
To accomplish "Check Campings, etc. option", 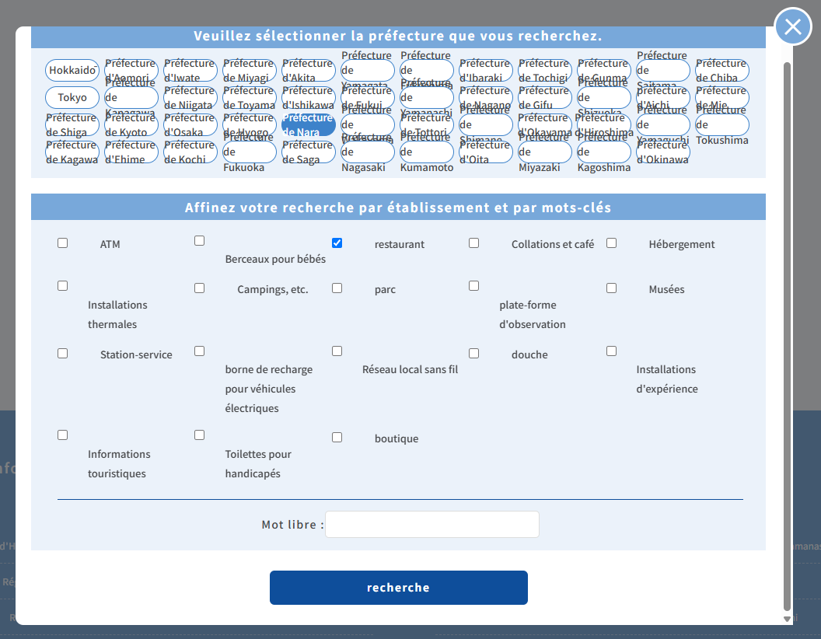I will [x=200, y=288].
